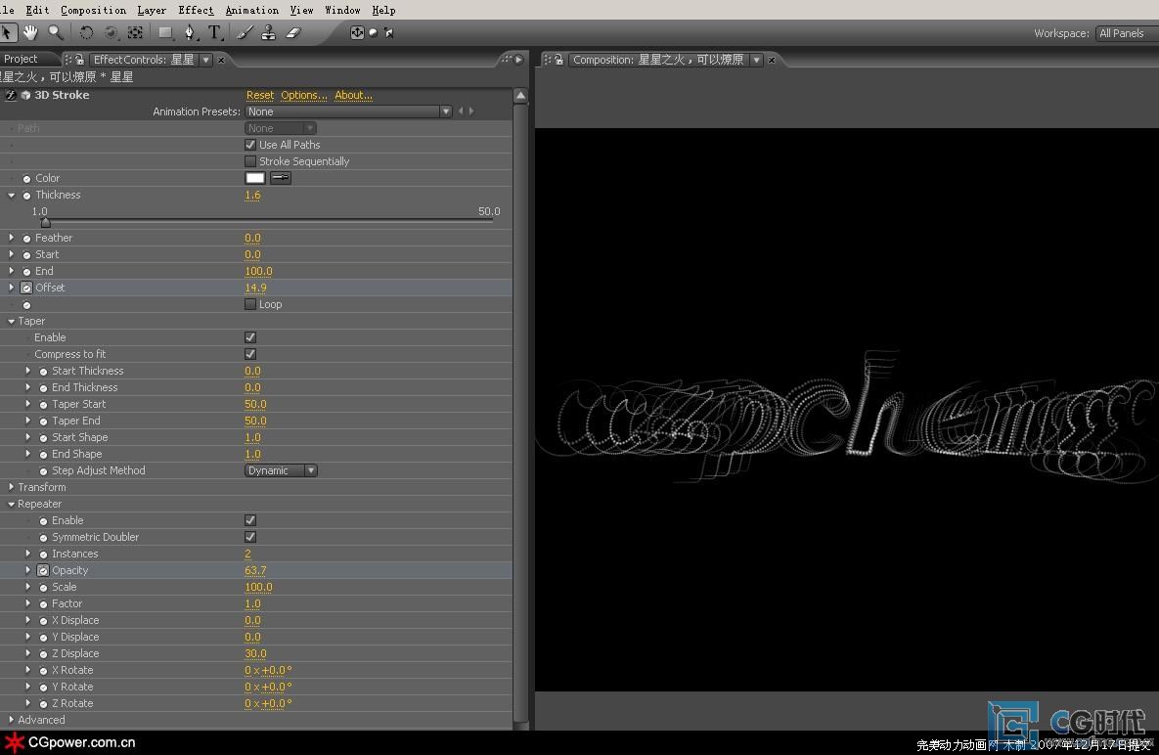Click Reset for 3D Stroke
The height and width of the screenshot is (755, 1159).
(259, 95)
